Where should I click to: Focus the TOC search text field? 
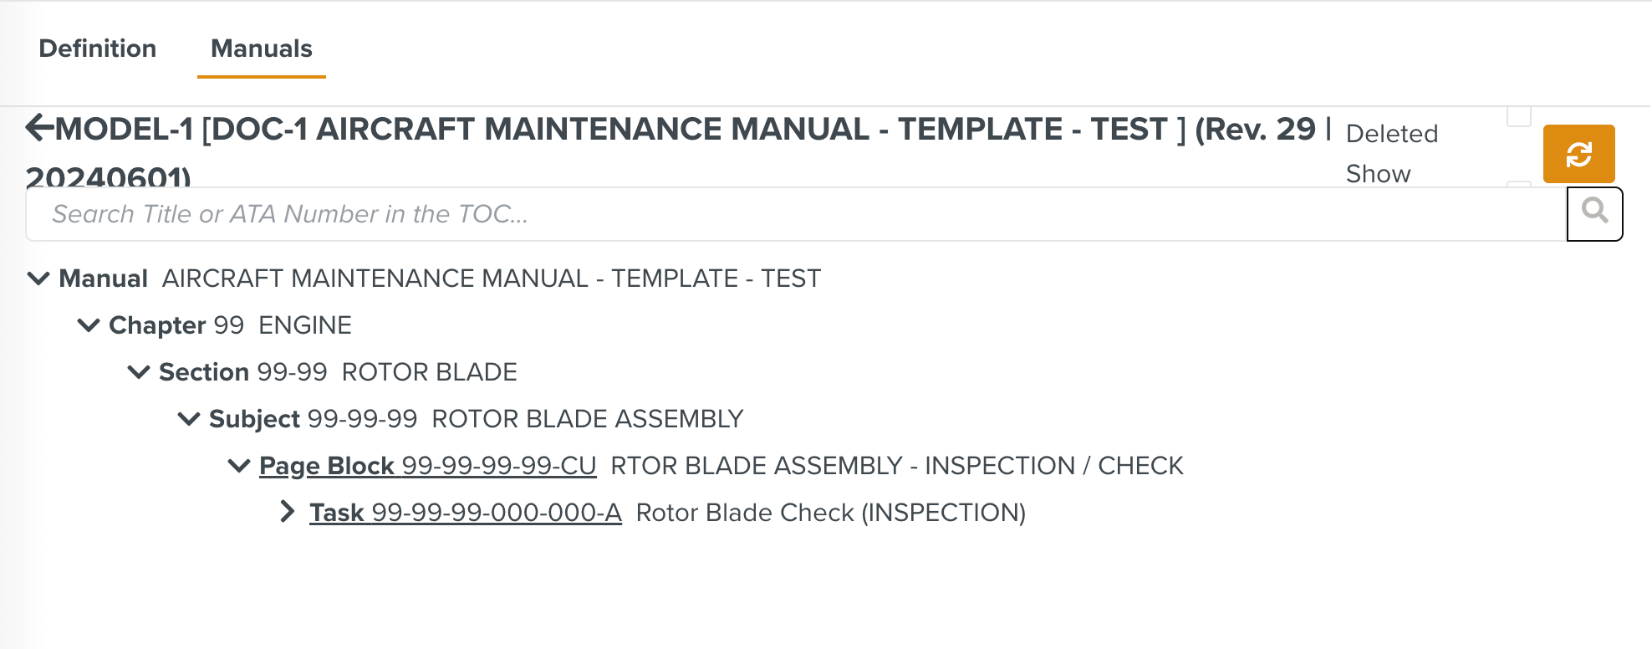click(794, 214)
